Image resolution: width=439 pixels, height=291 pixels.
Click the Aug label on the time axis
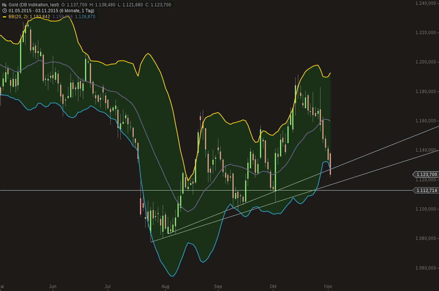[x=165, y=287]
